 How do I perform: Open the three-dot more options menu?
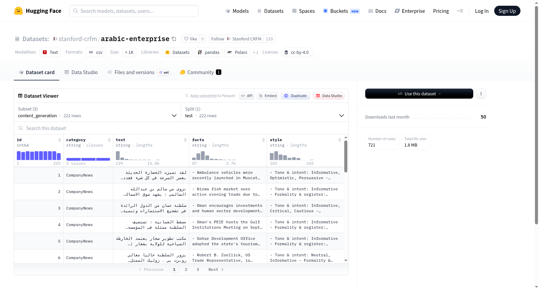click(481, 94)
